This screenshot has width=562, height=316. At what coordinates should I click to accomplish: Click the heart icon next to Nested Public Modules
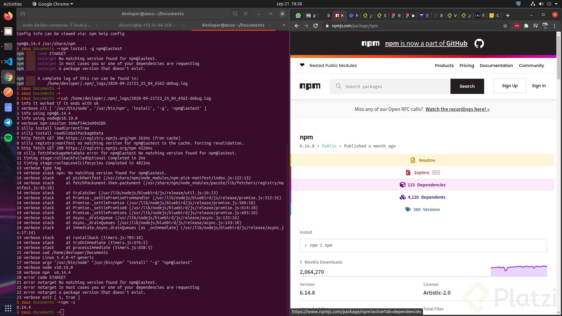pyautogui.click(x=302, y=65)
